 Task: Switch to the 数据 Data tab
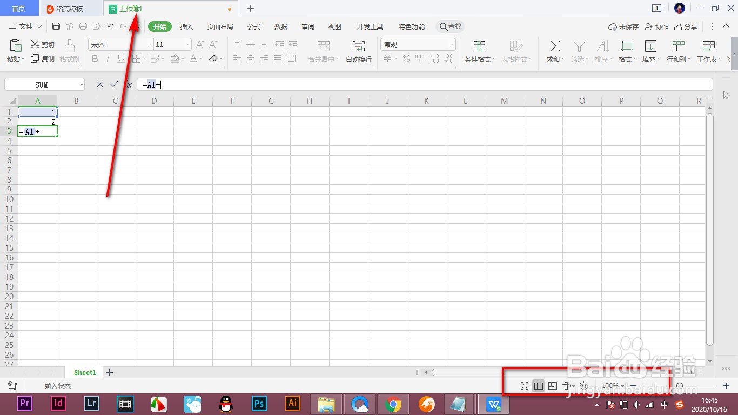tap(281, 26)
